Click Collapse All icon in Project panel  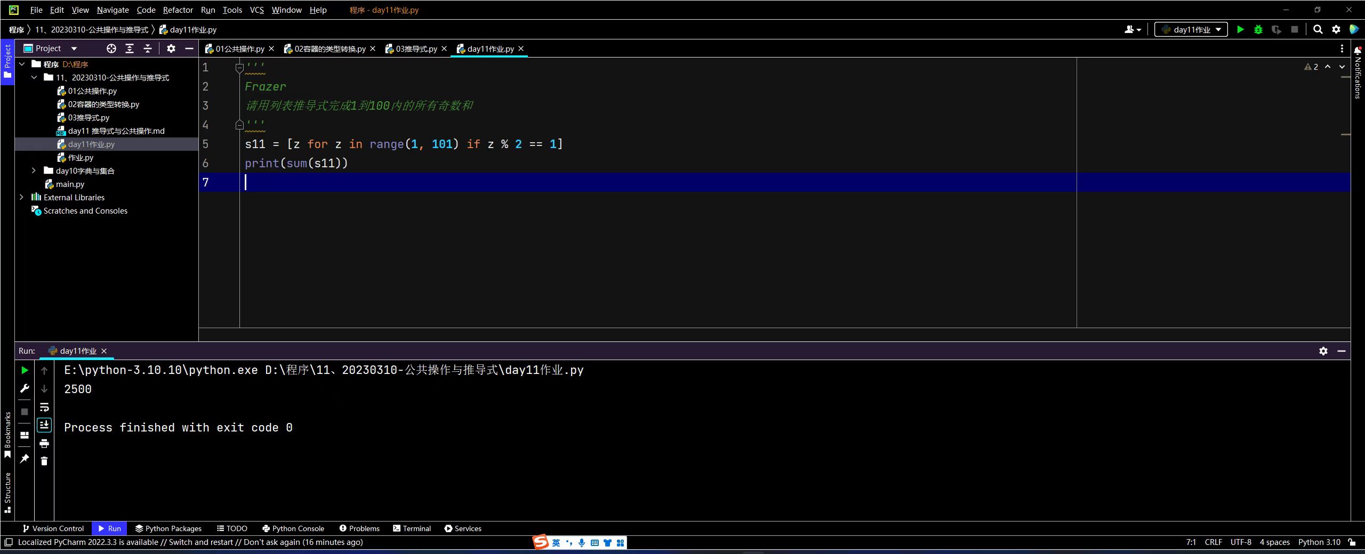[148, 48]
